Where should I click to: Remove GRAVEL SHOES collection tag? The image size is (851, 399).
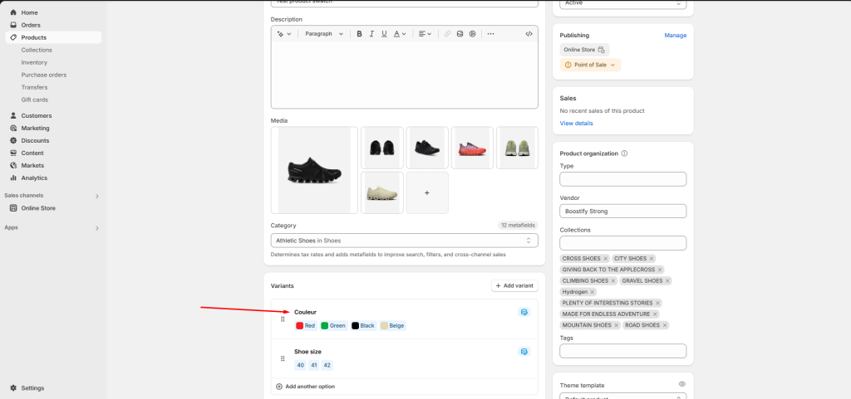(667, 281)
